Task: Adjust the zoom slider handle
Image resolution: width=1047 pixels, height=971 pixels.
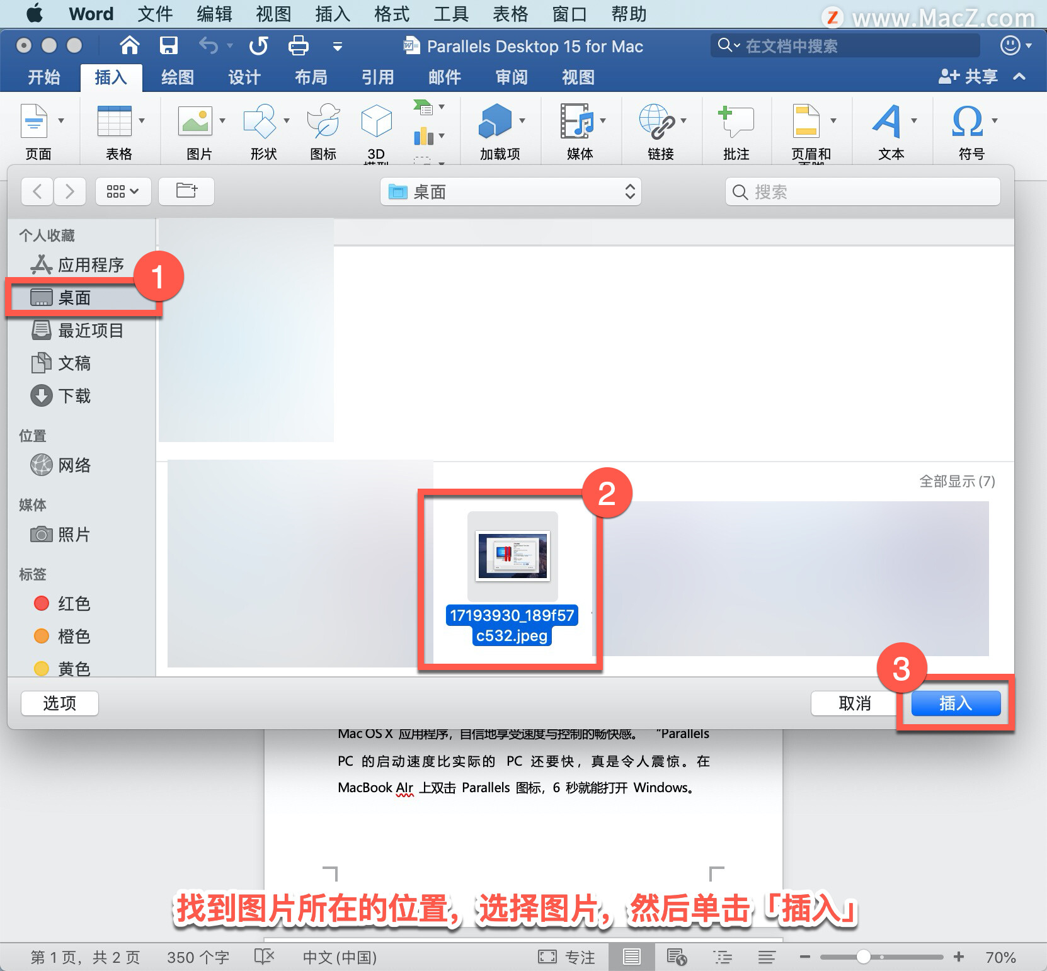Action: click(x=863, y=957)
